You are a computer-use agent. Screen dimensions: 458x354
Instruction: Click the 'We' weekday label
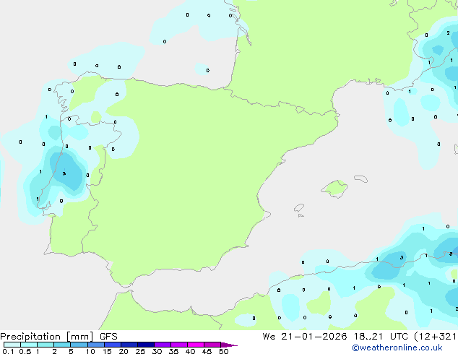[269, 337]
